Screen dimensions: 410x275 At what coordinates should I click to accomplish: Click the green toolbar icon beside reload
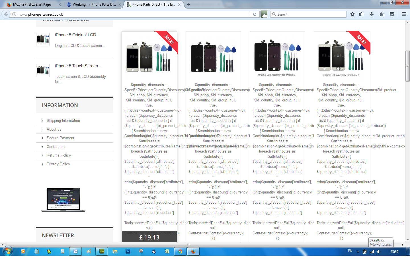[264, 14]
